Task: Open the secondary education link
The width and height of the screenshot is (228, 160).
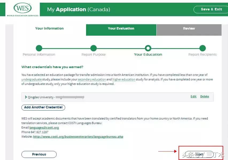Action: 92,80
